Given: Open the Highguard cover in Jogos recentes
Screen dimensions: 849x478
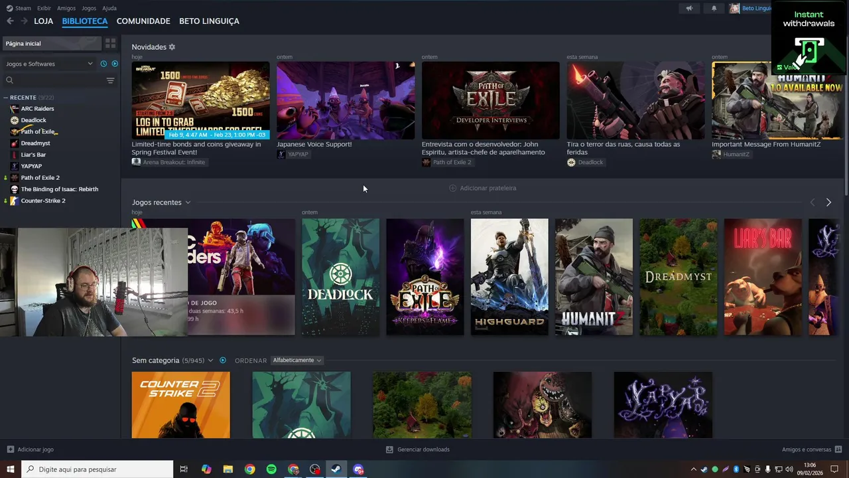Looking at the screenshot, I should click(509, 277).
